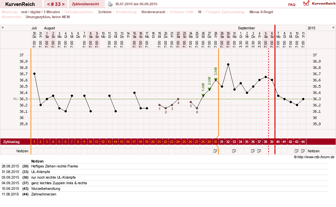
Task: Click the comment 'Umzugszyklus, keine NEM'
Action: tap(48, 17)
